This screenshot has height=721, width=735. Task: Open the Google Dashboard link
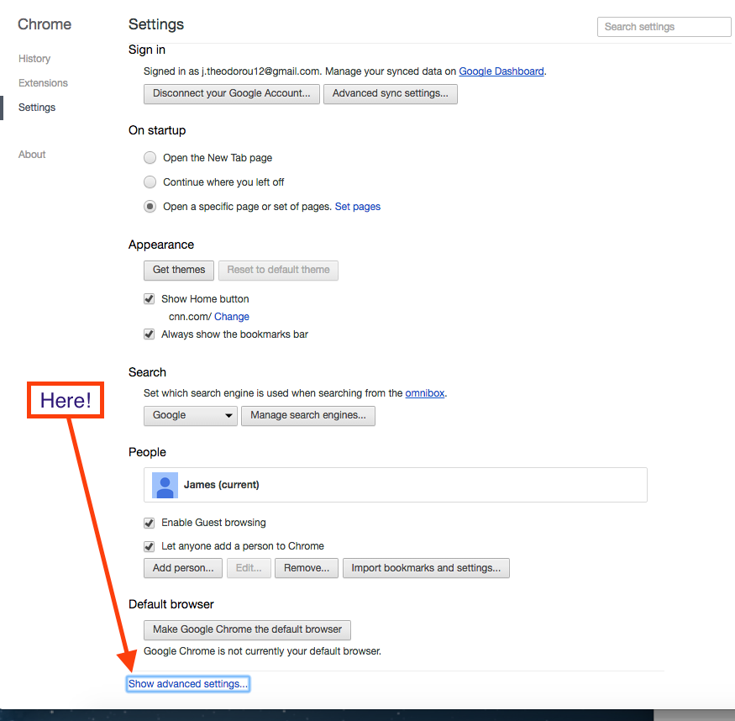pyautogui.click(x=501, y=71)
